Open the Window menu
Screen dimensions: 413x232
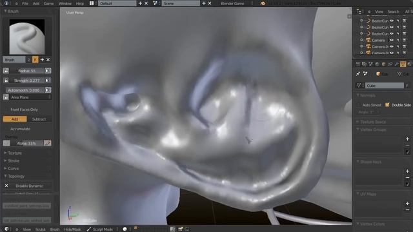click(x=65, y=3)
